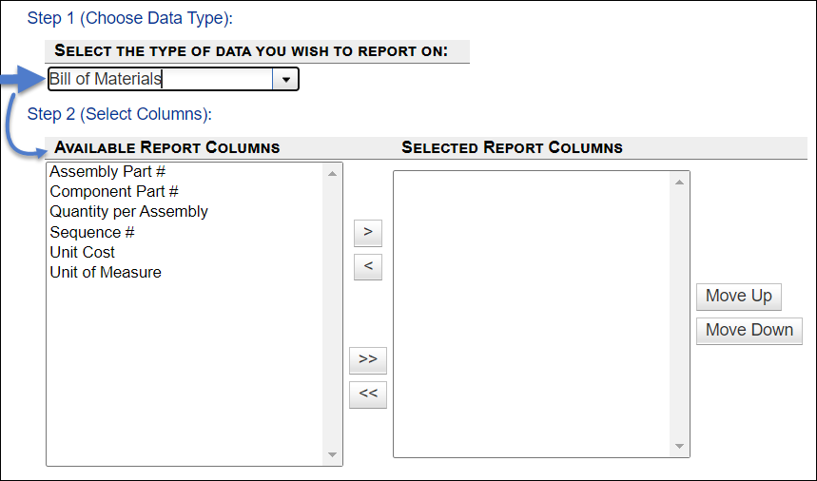The width and height of the screenshot is (817, 481).
Task: Click the move left single arrow button
Action: pos(367,267)
